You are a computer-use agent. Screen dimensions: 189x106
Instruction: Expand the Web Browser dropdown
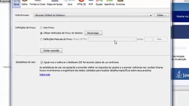(x=93, y=15)
